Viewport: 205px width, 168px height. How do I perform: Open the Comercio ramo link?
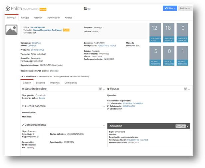pos(32,46)
